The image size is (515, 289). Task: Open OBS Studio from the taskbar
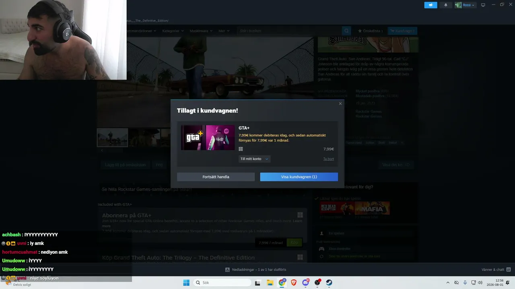point(317,283)
